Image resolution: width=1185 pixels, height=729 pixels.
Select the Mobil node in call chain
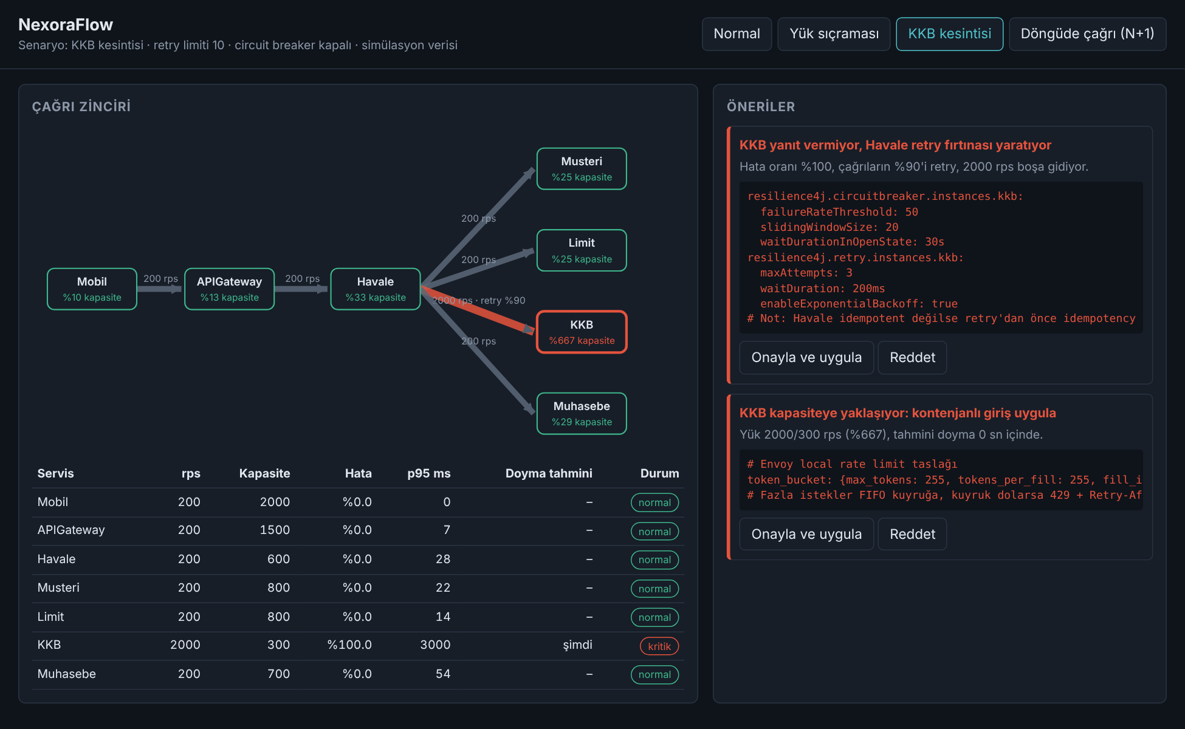pos(92,289)
